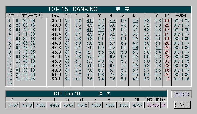The width and height of the screenshot is (197, 114).
Task: Click the ミス column header
Action: click(x=167, y=16)
